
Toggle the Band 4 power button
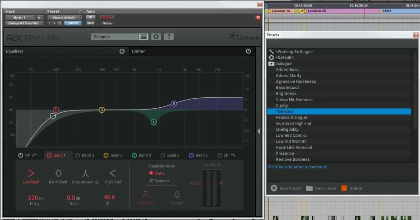click(x=134, y=155)
